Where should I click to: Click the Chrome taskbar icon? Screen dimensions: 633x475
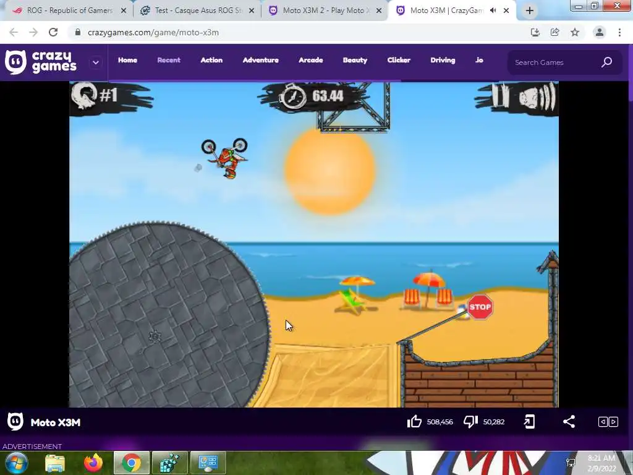coord(132,463)
